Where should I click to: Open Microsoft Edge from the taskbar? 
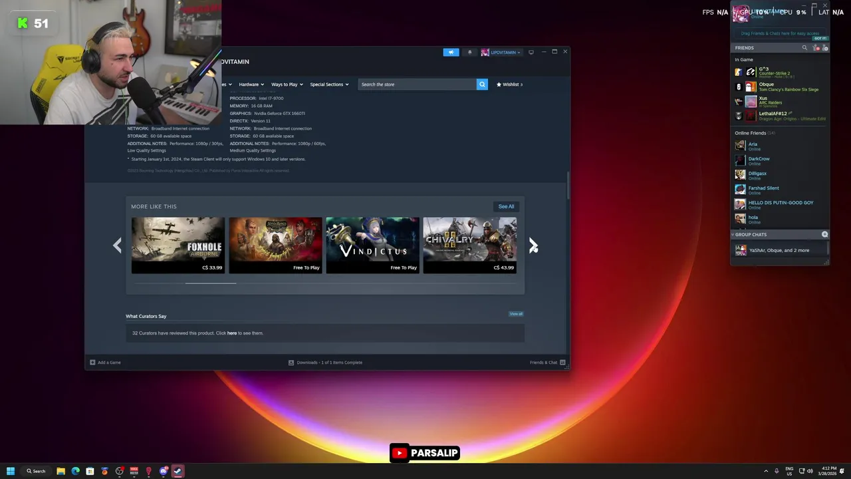click(75, 471)
